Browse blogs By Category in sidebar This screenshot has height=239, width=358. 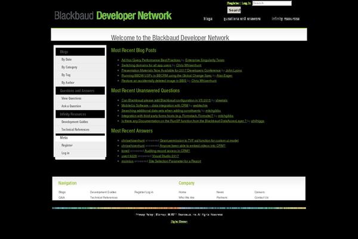[x=69, y=68]
